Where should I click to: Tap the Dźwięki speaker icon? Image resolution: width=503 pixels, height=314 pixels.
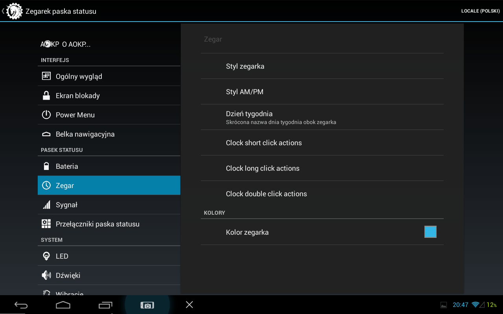pyautogui.click(x=46, y=275)
